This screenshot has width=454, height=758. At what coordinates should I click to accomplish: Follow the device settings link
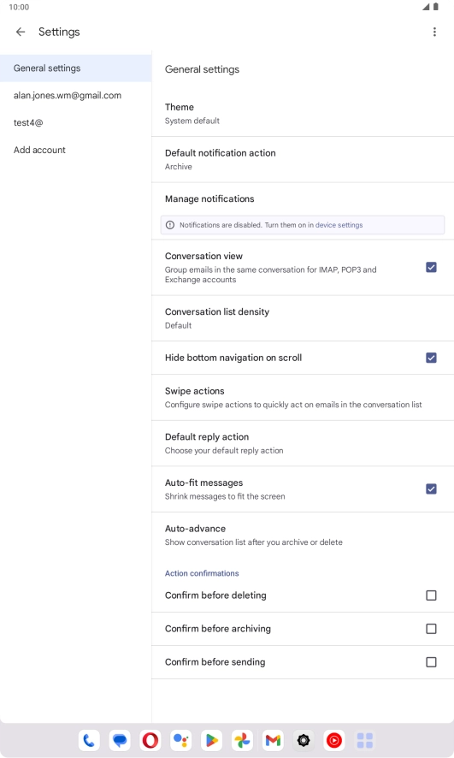pyautogui.click(x=339, y=225)
